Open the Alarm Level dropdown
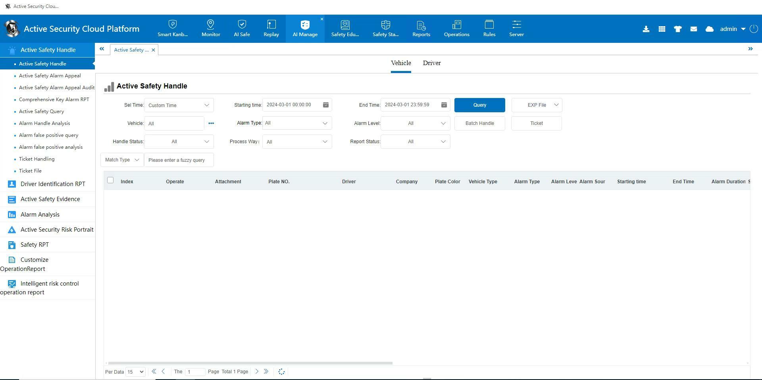This screenshot has height=380, width=762. (x=415, y=123)
